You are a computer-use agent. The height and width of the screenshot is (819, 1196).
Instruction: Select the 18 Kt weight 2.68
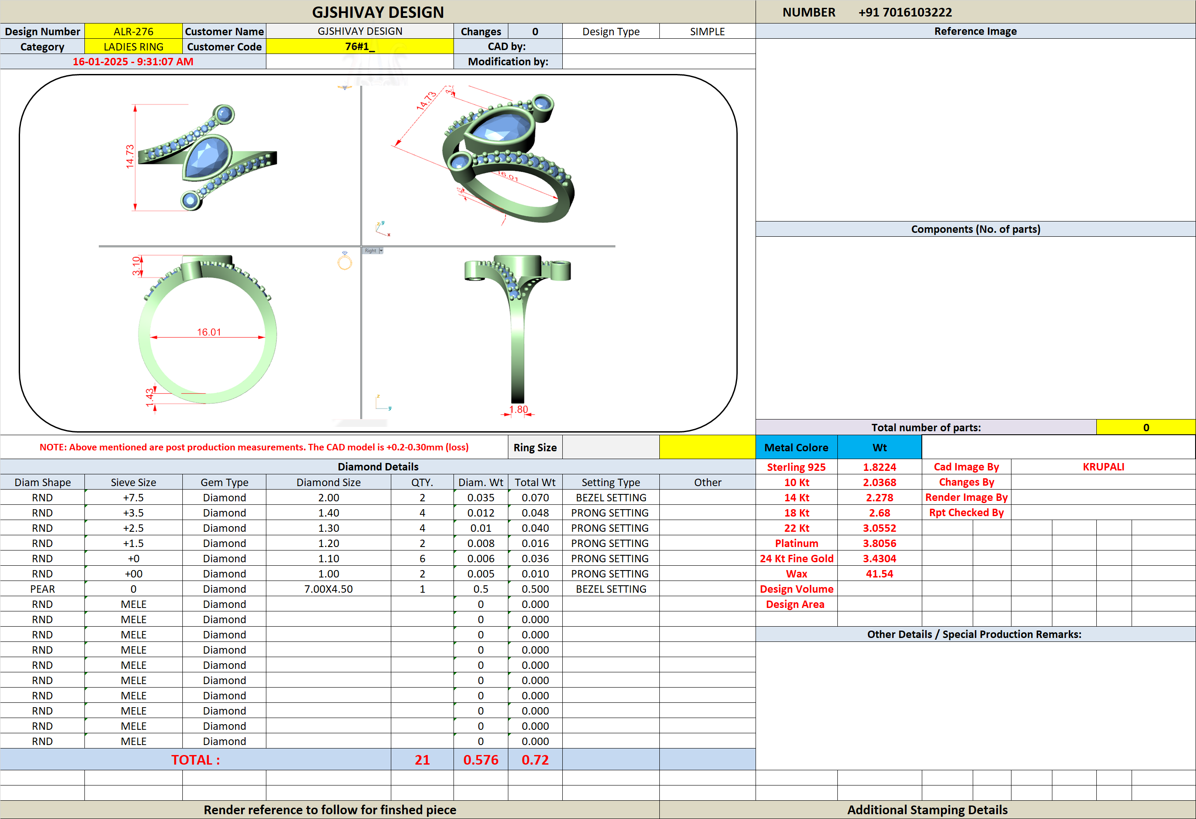tap(880, 513)
